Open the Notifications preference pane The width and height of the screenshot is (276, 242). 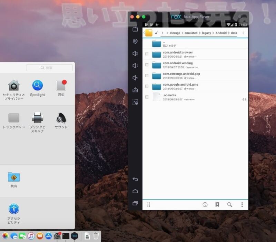[61, 88]
